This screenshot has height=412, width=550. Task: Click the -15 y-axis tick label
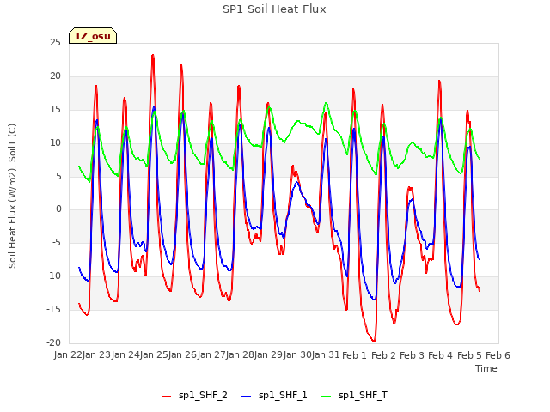click(x=53, y=309)
